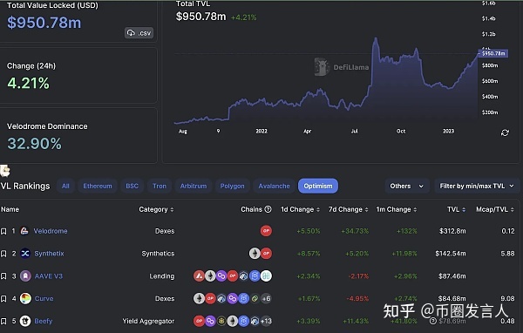
Task: Select the Ethereum chain filter
Action: [x=98, y=186]
